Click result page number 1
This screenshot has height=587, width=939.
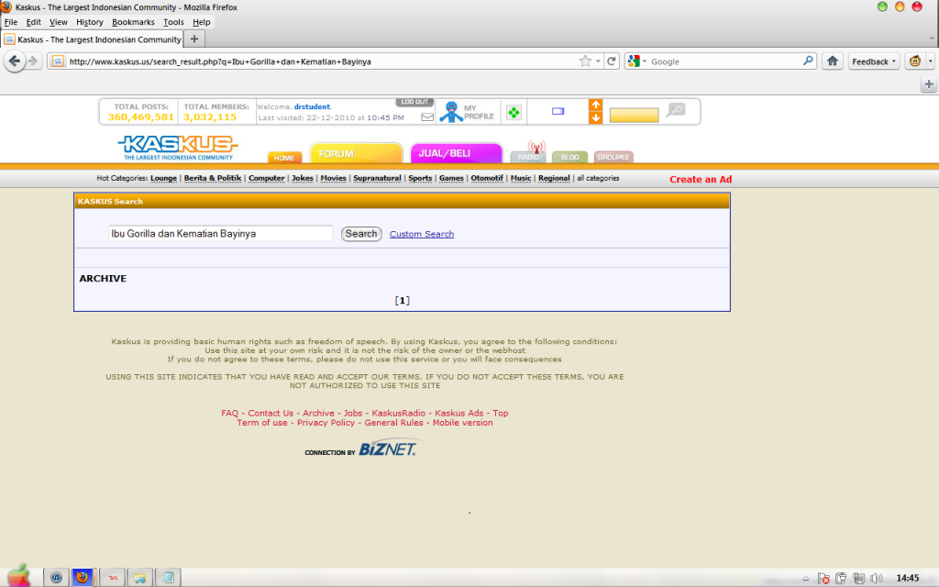click(x=403, y=301)
